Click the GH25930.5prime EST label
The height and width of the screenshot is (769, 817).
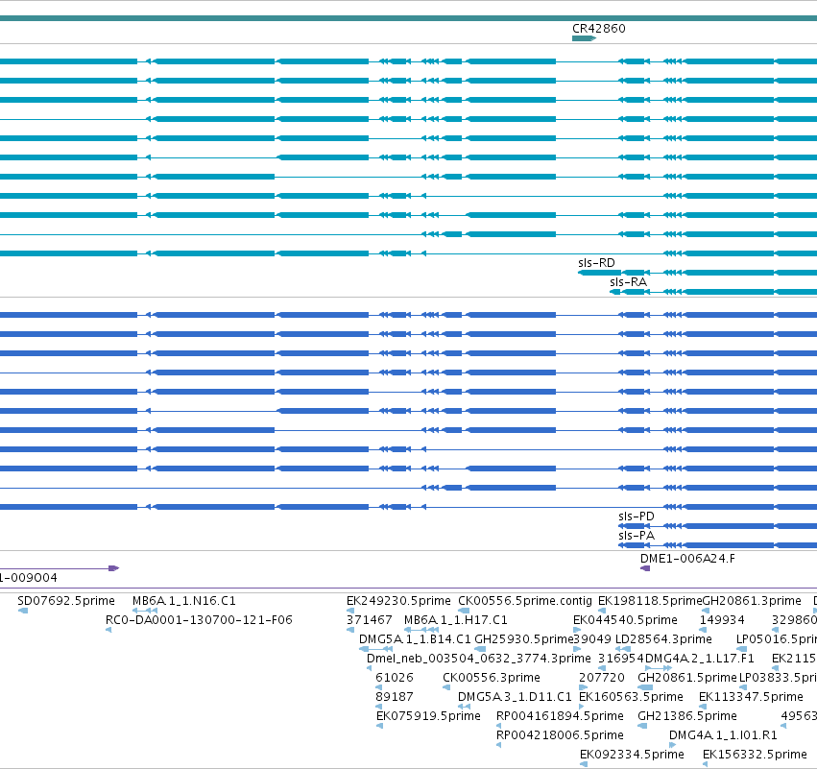[x=523, y=639]
